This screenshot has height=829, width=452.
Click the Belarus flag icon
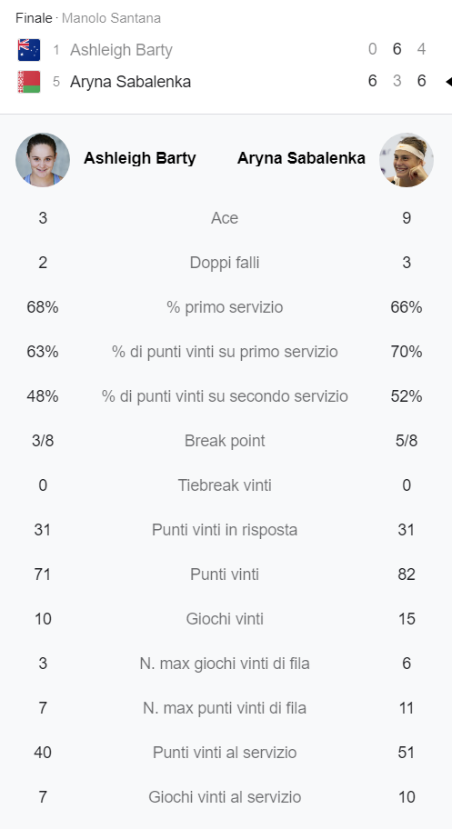[29, 82]
